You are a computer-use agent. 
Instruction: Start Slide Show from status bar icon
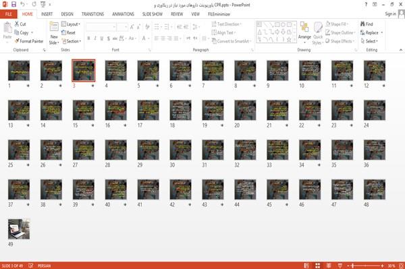[340, 266]
